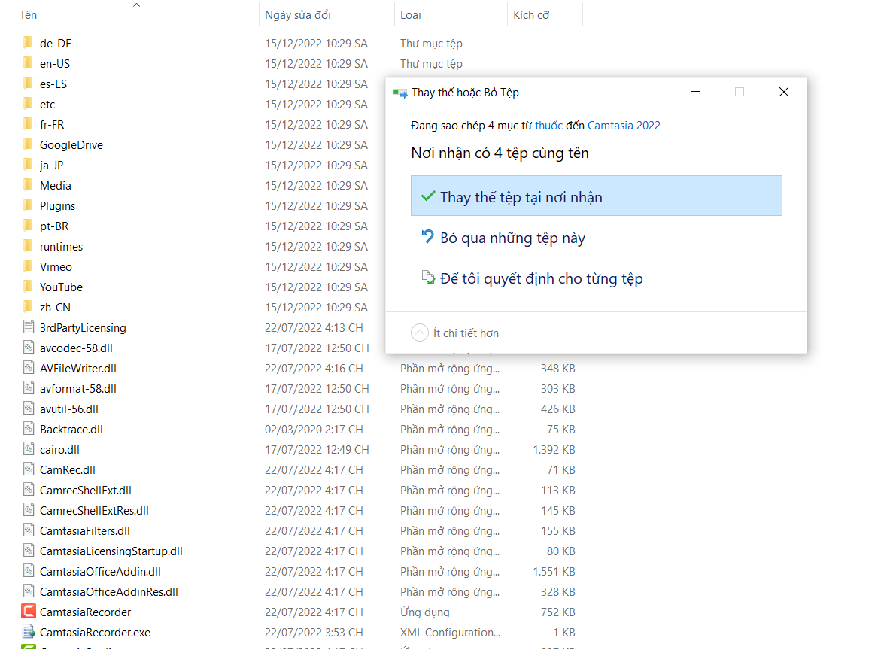Viewport: 887px width, 650px height.
Task: Pick 'Để tôi quyết định cho từng tệp'
Action: tap(541, 279)
